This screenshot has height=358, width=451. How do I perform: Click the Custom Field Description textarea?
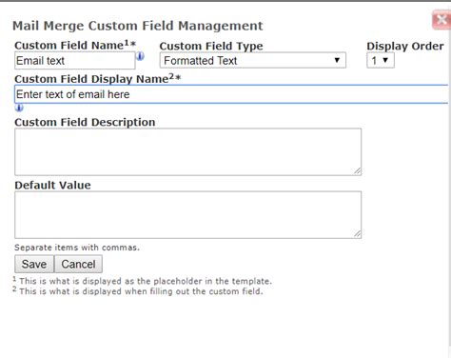click(187, 151)
